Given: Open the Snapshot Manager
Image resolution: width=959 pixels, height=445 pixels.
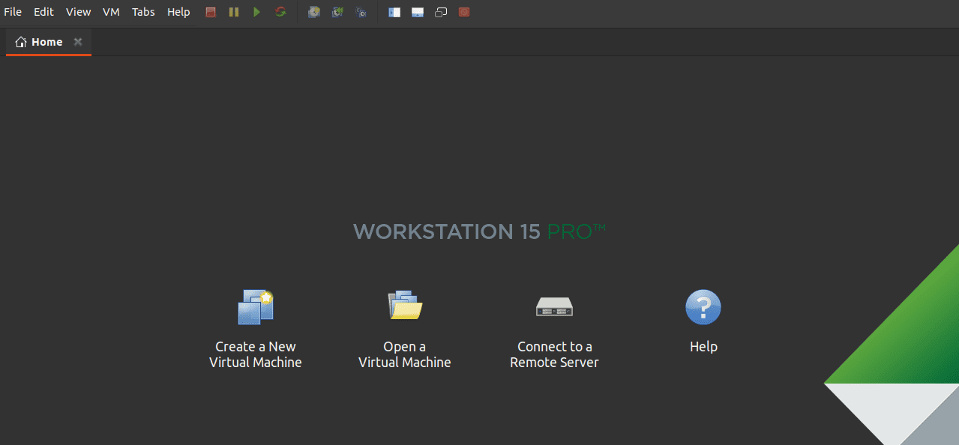Looking at the screenshot, I should (x=361, y=12).
